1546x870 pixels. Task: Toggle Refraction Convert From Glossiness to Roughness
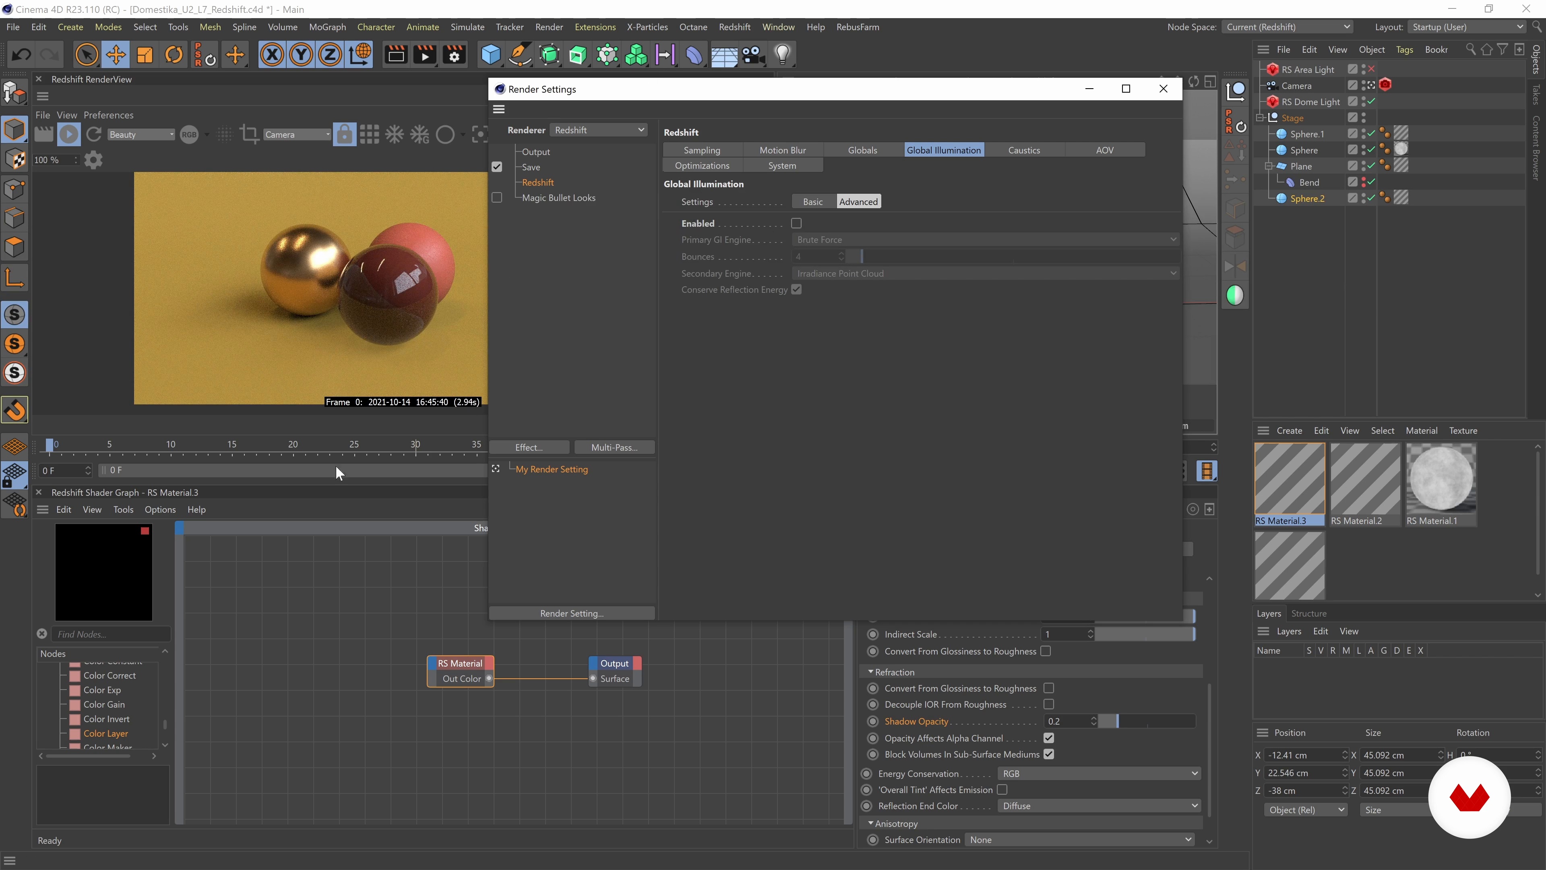pos(1049,688)
